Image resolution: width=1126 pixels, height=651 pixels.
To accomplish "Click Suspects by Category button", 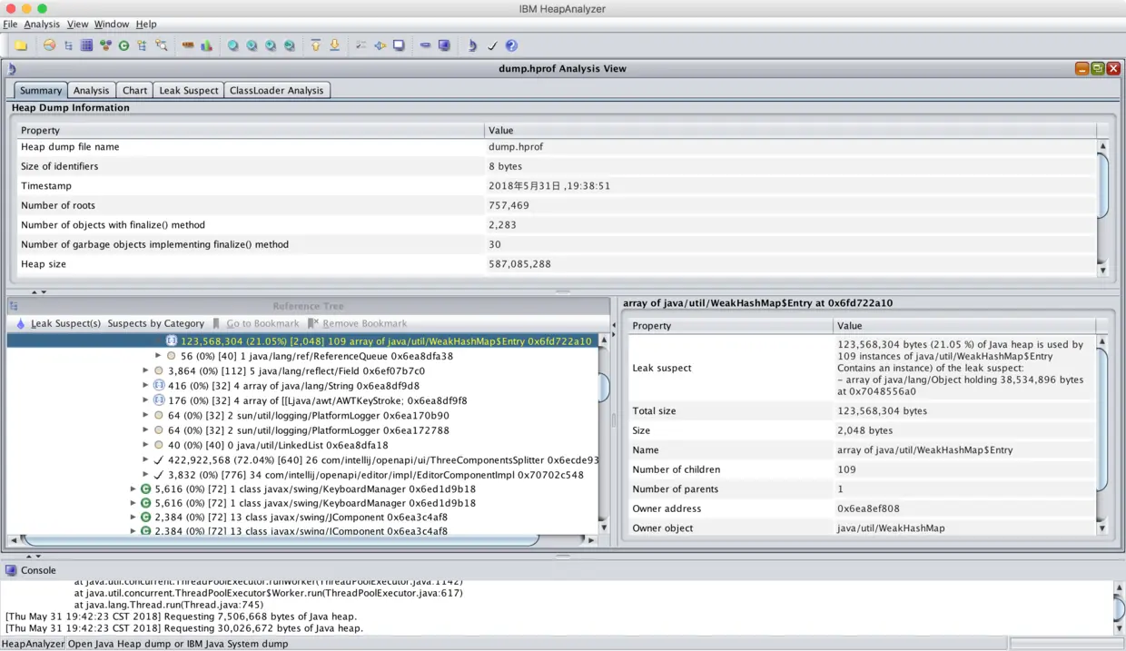I will [x=155, y=323].
